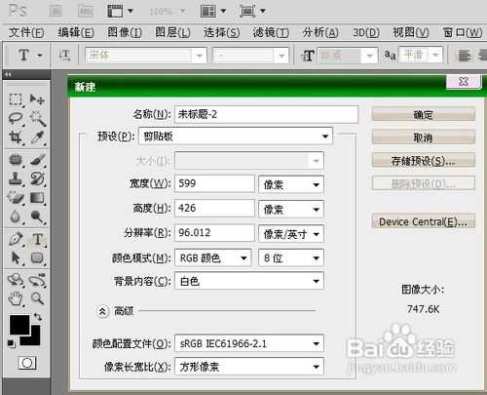This screenshot has width=487, height=395.
Task: Select the 3D Orbit camera tool
Action: [37, 280]
